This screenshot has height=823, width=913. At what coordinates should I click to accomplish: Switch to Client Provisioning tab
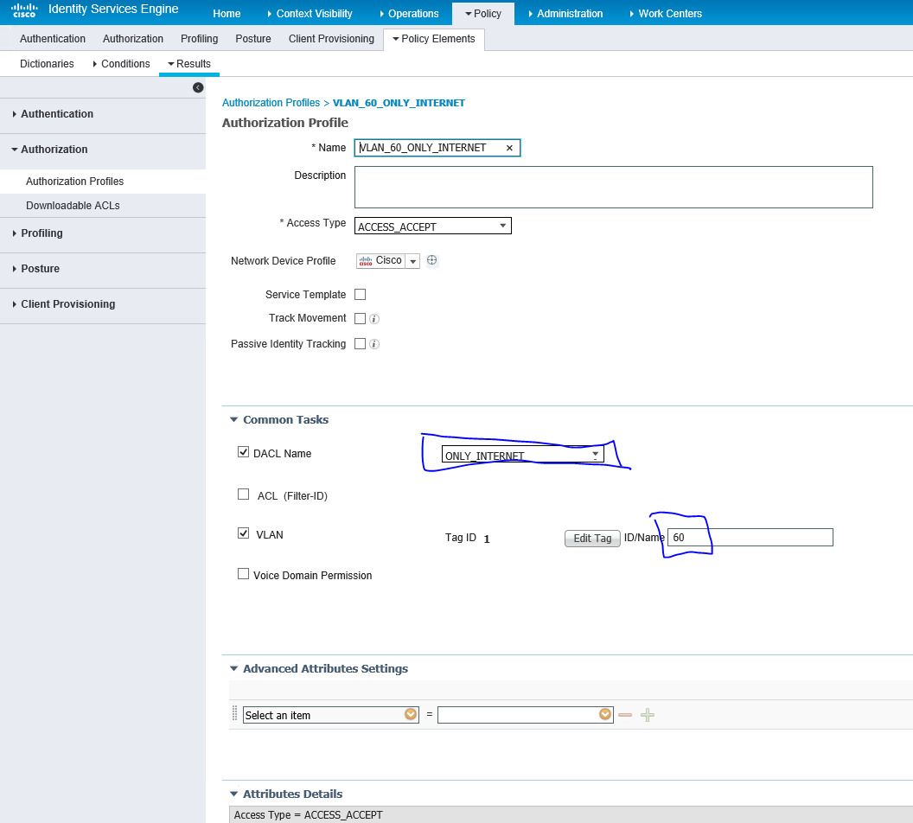(x=331, y=39)
